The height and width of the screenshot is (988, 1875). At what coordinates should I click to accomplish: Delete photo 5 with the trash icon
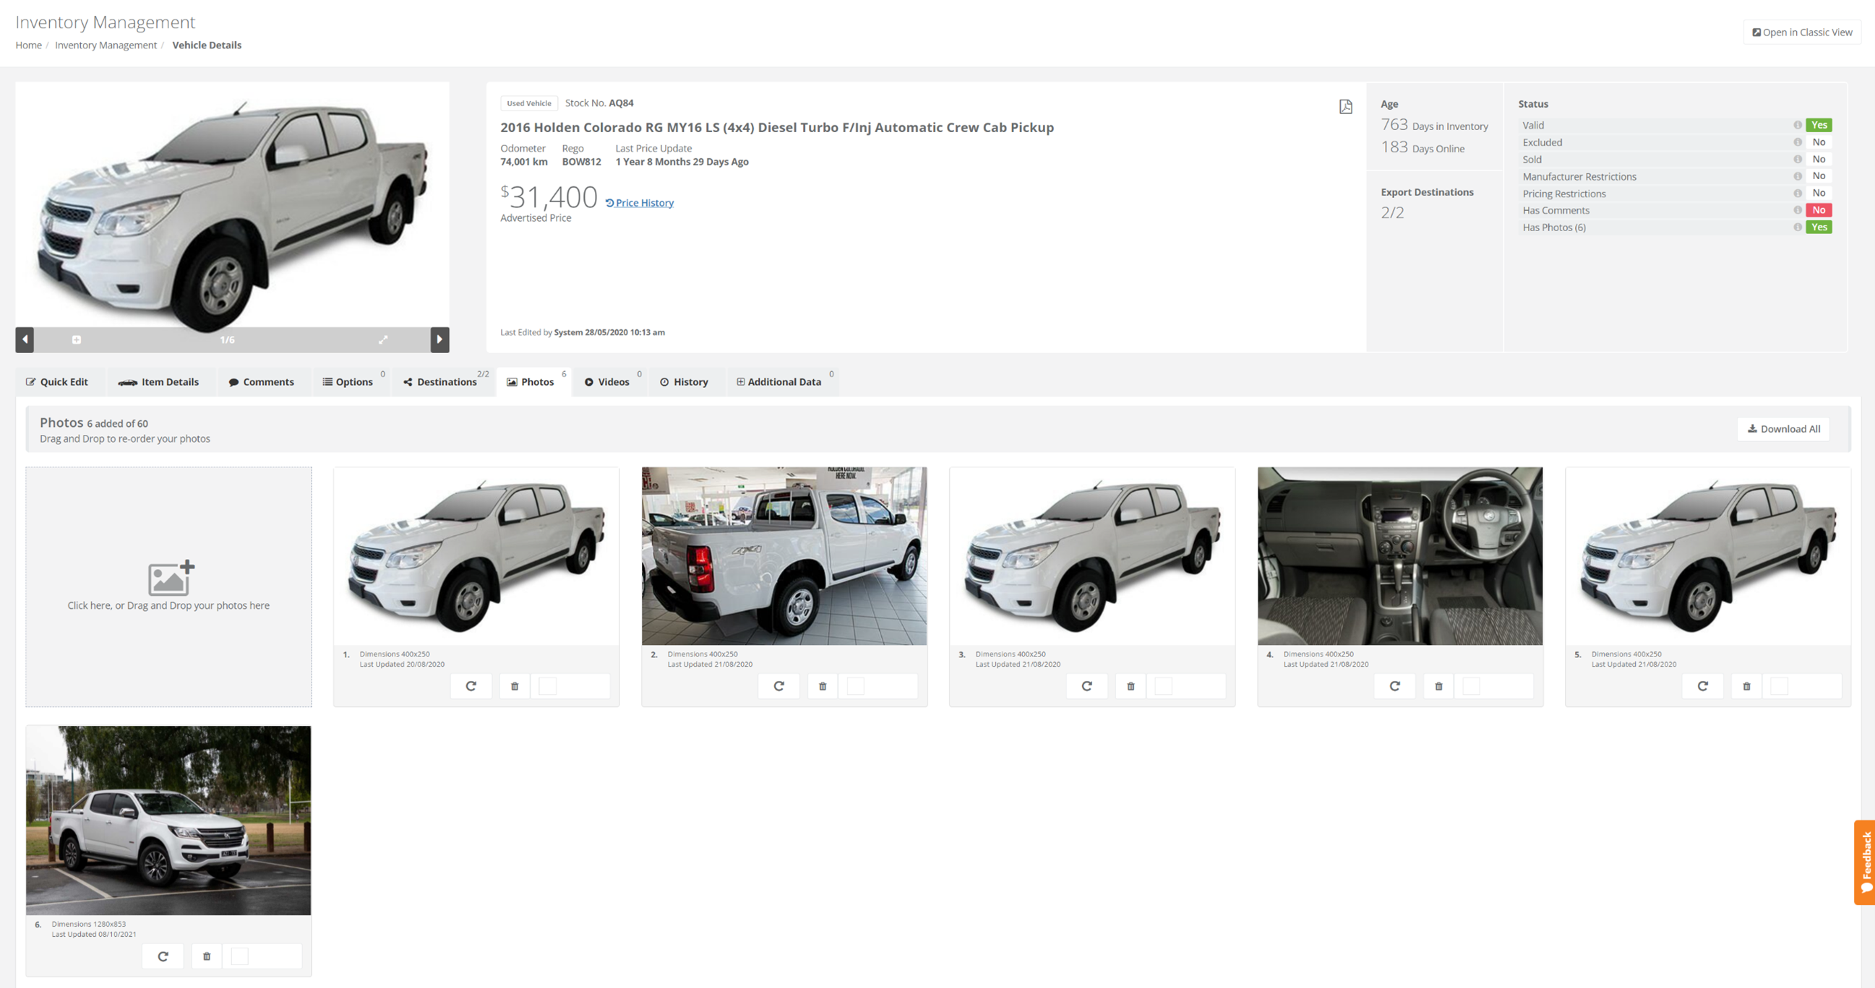[1746, 685]
